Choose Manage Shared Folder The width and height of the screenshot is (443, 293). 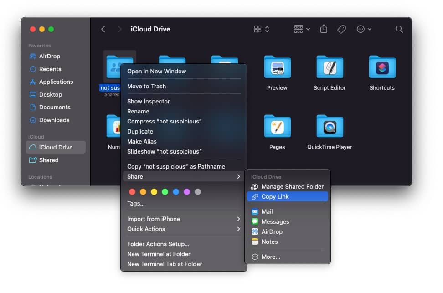[288, 187]
